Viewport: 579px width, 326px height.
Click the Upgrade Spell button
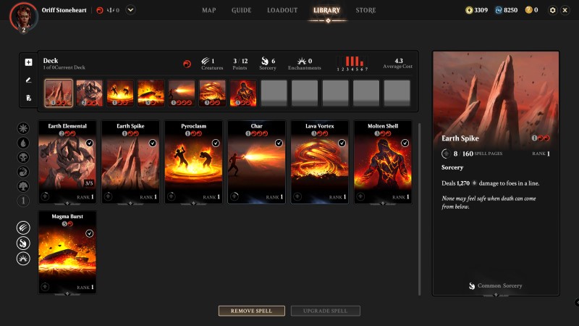[x=325, y=311]
